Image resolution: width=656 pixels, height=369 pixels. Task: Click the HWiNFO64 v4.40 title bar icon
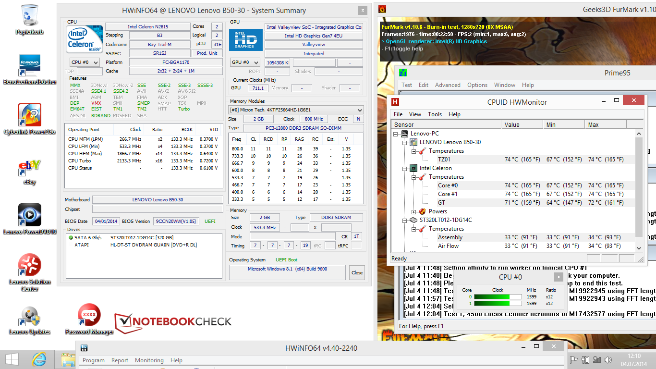[x=84, y=348]
